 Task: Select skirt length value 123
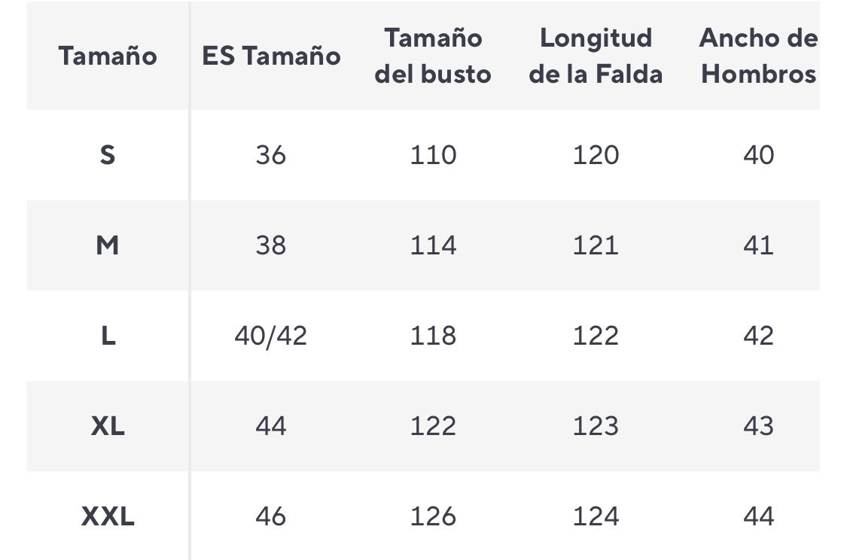pos(596,426)
